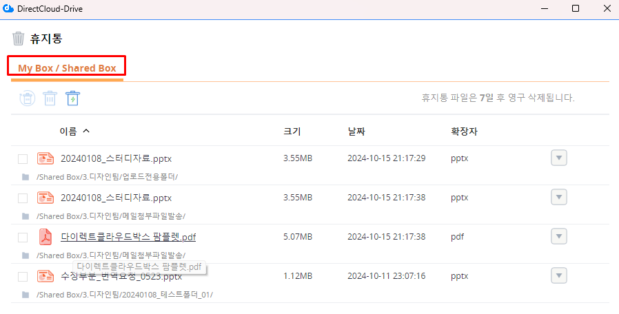Click the 날짜 column header

357,132
